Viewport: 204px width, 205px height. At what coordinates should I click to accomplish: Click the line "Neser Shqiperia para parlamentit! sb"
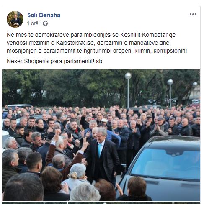54,61
